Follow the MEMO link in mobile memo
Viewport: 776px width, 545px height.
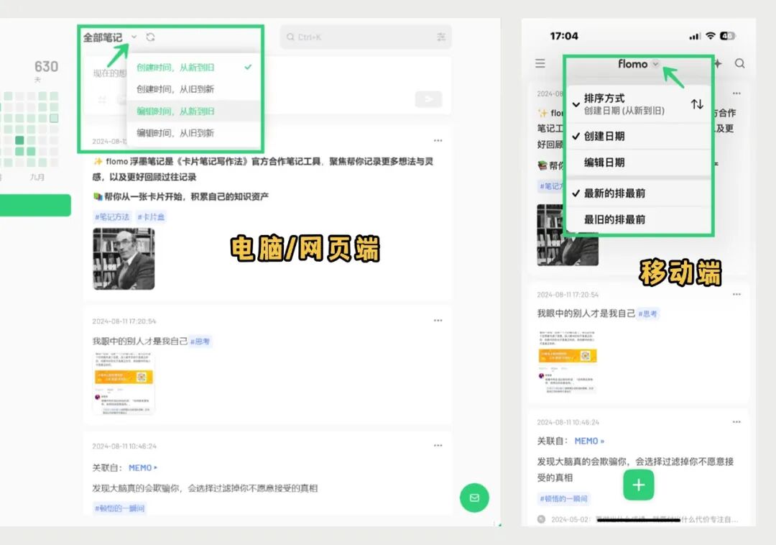(x=589, y=441)
